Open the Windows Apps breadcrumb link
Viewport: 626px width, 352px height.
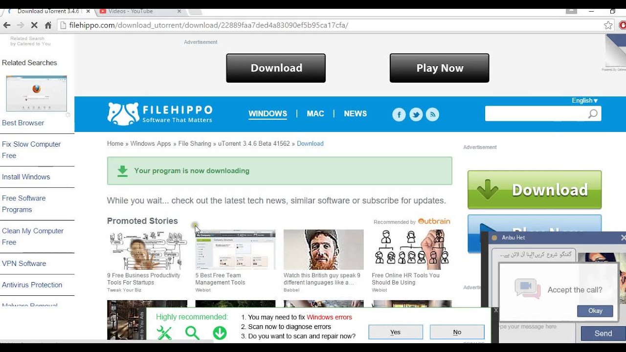coord(151,143)
